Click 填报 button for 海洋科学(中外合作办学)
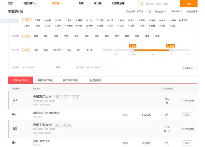Image resolution: width=205 pixels, height=147 pixels. [187, 115]
